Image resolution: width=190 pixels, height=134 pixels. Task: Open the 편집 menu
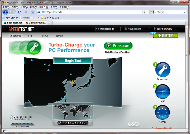(x=15, y=7)
